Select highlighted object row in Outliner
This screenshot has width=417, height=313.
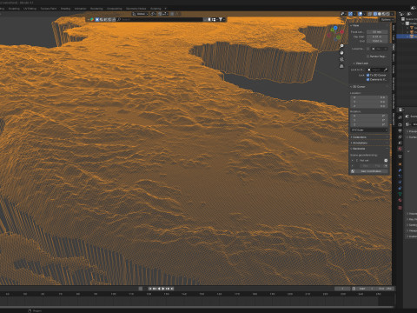coord(407,37)
